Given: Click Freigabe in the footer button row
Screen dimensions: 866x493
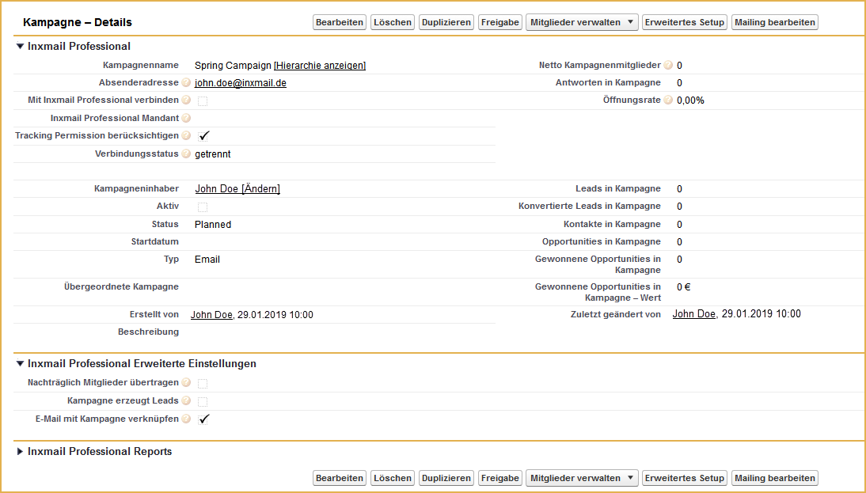Looking at the screenshot, I should [x=500, y=478].
